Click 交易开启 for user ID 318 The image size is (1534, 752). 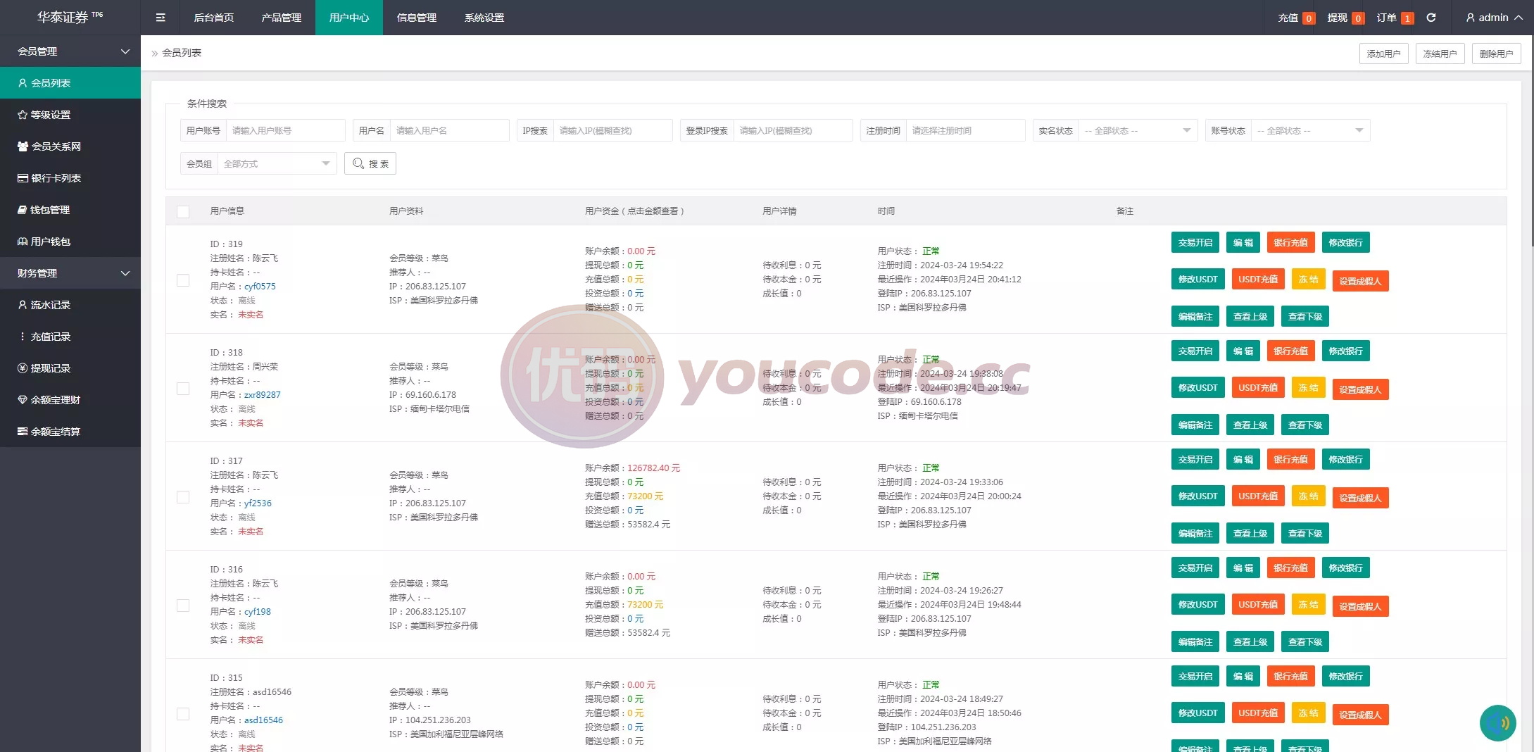(x=1195, y=351)
